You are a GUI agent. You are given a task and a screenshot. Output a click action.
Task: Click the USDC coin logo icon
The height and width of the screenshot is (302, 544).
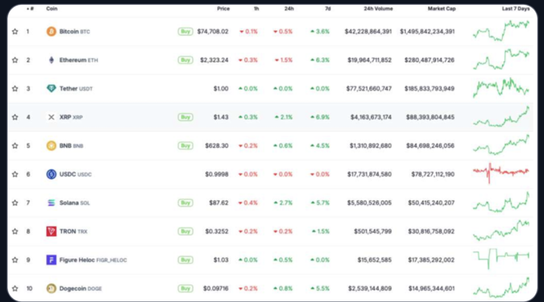pos(52,174)
